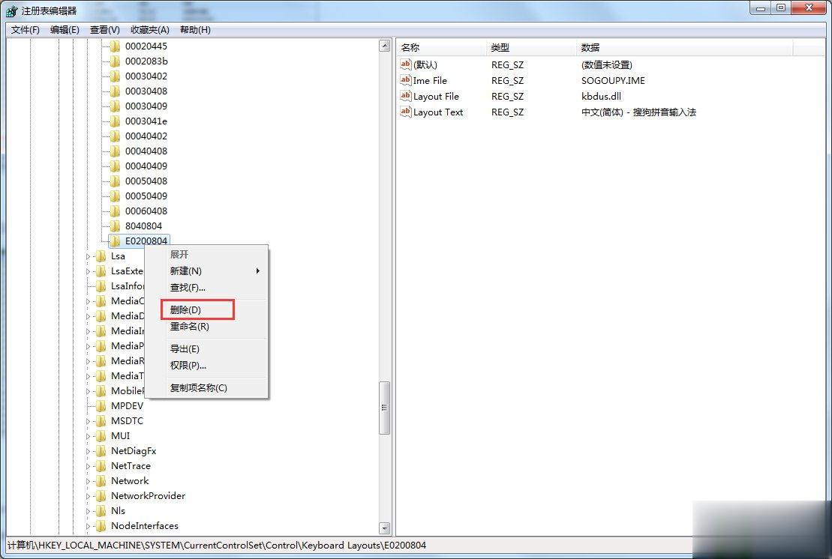Click the folder icon of the MPDEV key
Viewport: 832px width, 559px height.
click(x=101, y=406)
